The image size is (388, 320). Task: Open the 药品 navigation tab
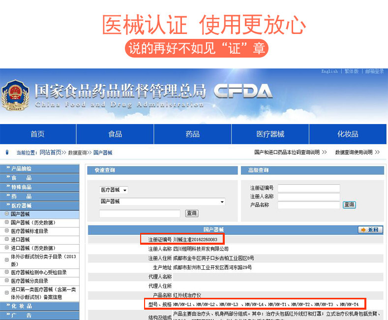coord(192,134)
